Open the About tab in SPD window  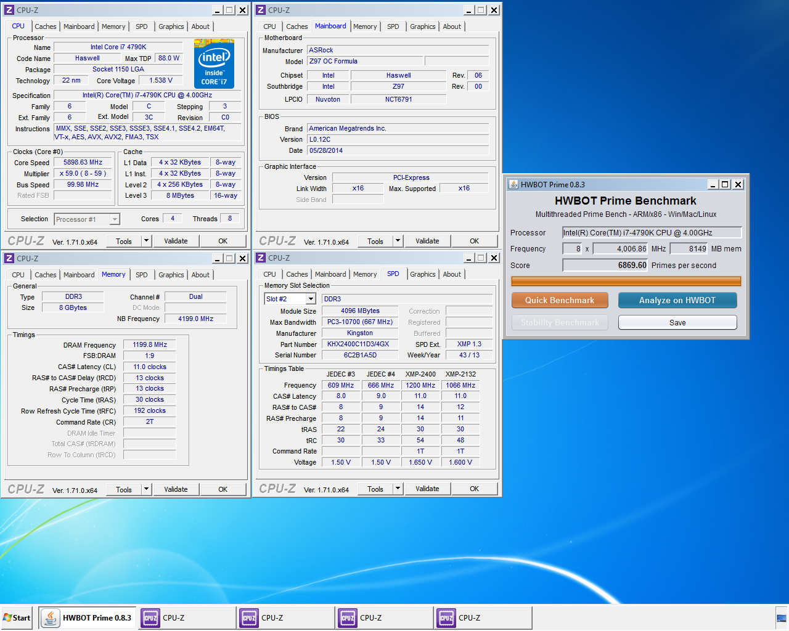[x=452, y=274]
